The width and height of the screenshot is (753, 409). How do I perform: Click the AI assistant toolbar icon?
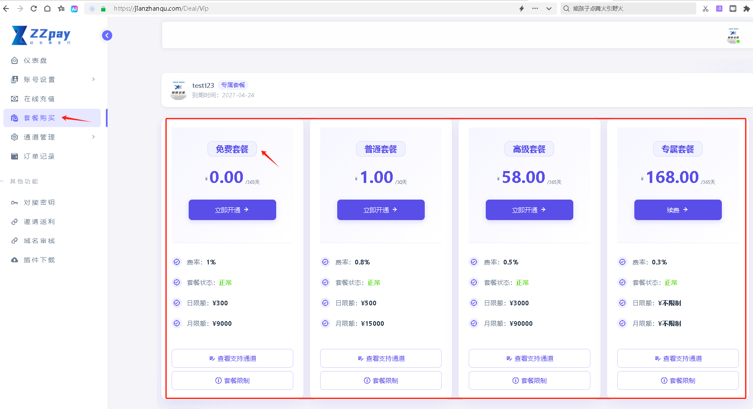pyautogui.click(x=74, y=9)
